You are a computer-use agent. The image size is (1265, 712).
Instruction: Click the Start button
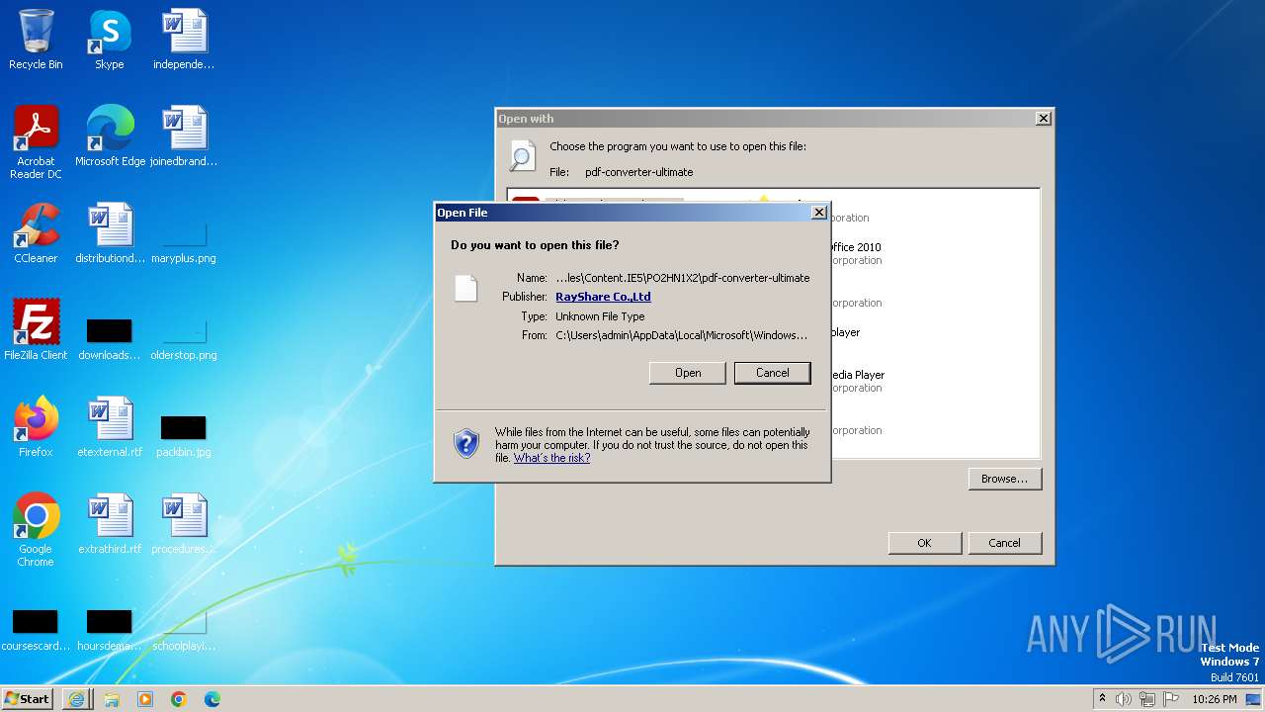(x=28, y=699)
